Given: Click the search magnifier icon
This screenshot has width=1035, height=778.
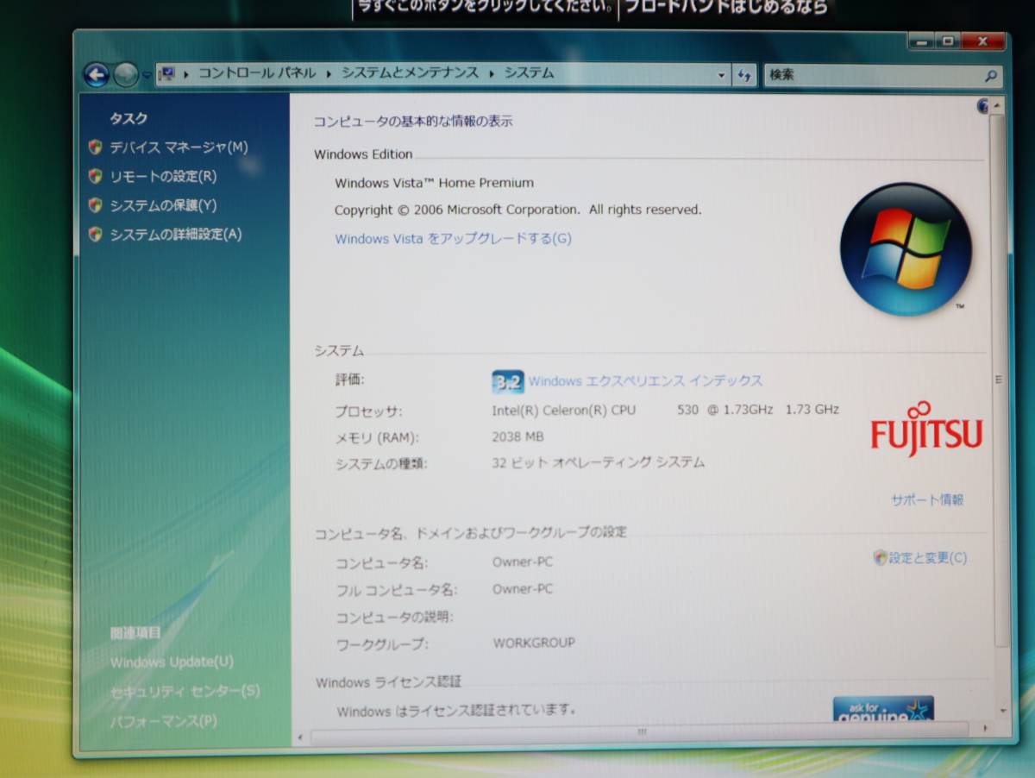Looking at the screenshot, I should 991,76.
